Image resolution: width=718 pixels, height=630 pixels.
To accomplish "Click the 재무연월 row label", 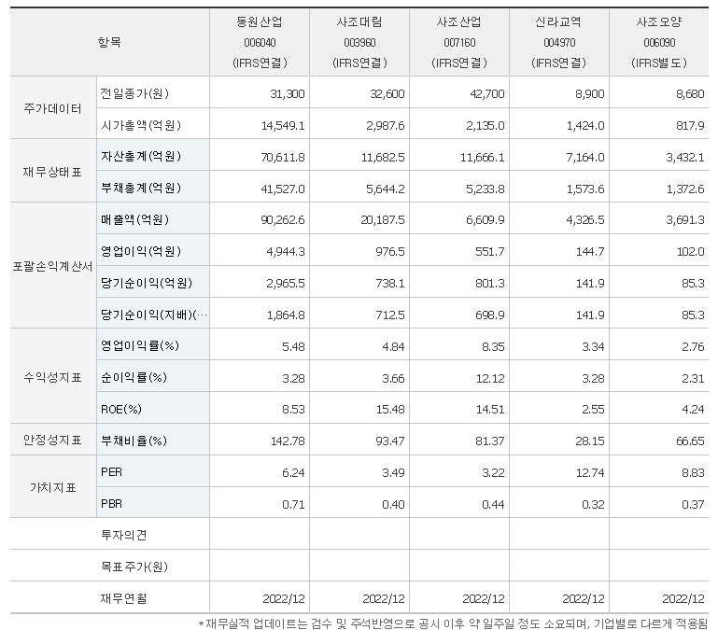I will coord(123,598).
